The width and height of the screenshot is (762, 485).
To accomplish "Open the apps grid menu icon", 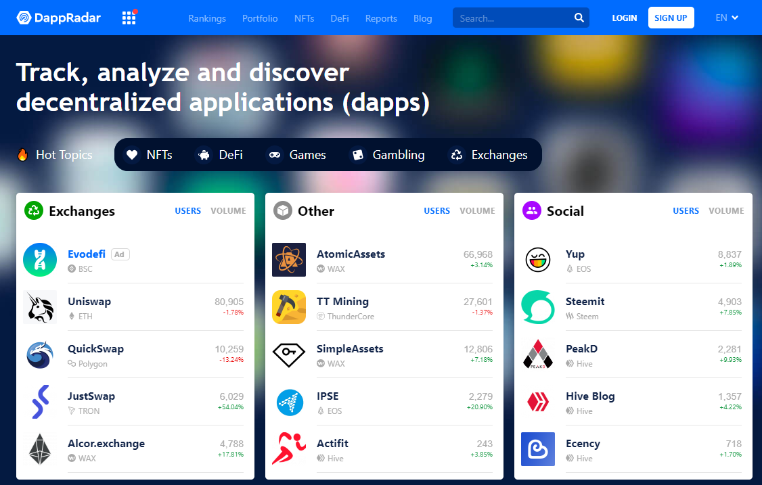I will click(129, 18).
